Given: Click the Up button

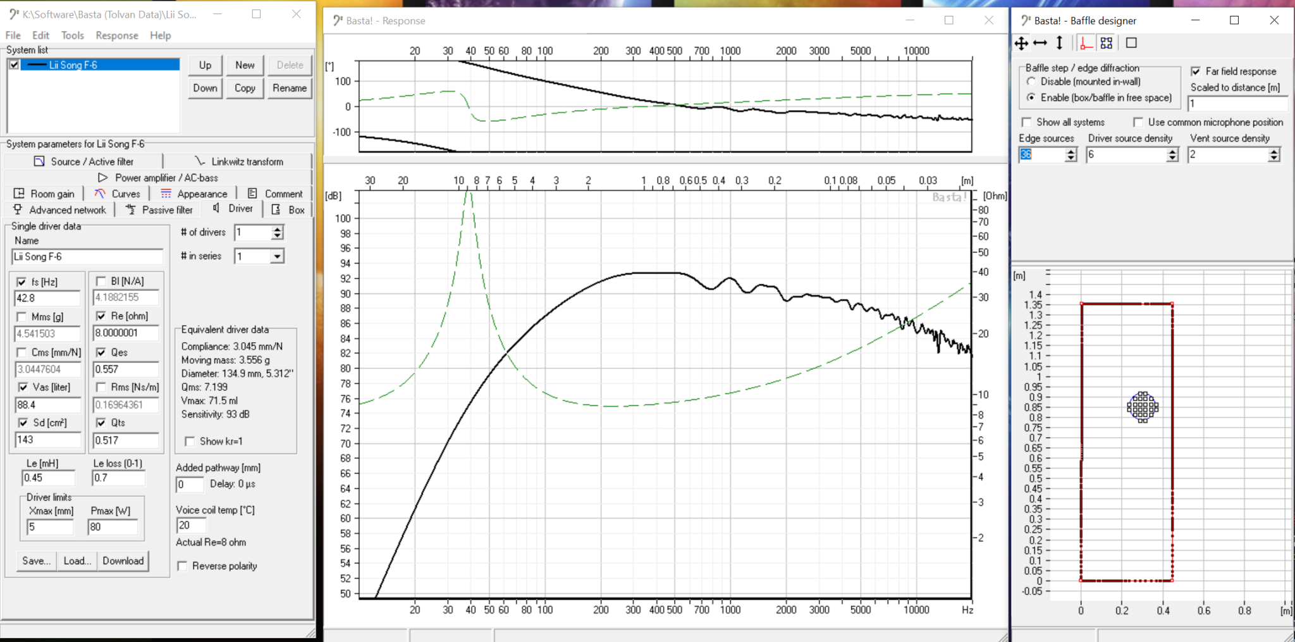Looking at the screenshot, I should (x=206, y=65).
